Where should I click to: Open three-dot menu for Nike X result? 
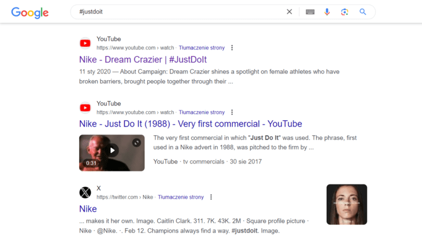coord(211,197)
